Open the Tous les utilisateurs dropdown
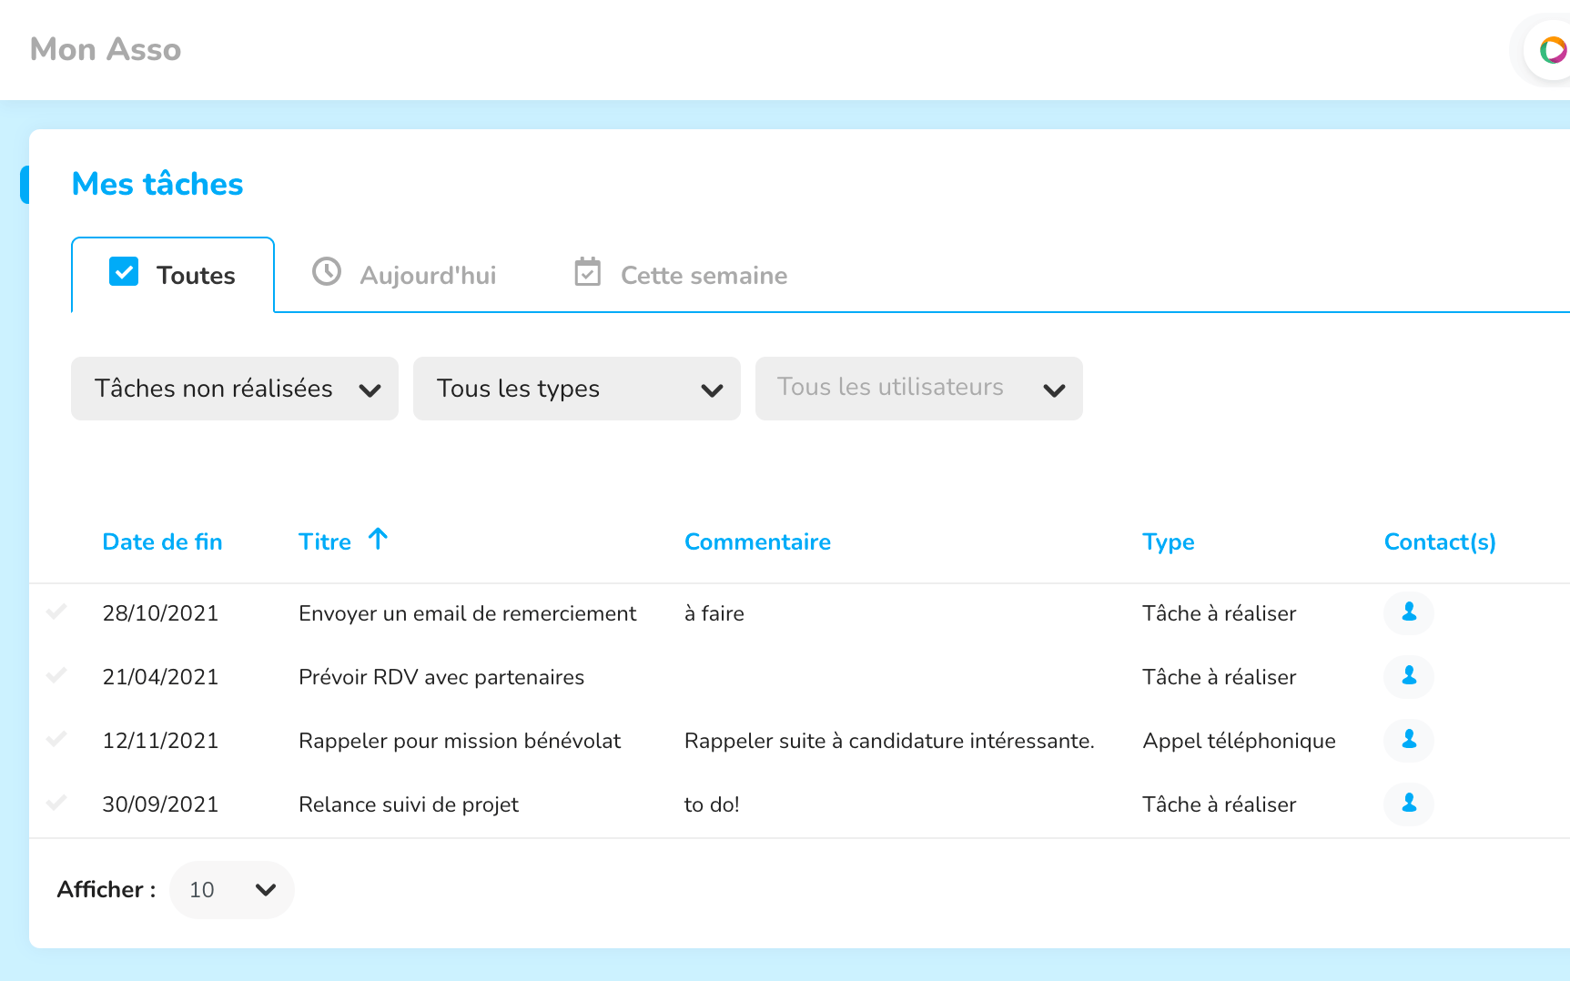The height and width of the screenshot is (981, 1570). coord(919,389)
